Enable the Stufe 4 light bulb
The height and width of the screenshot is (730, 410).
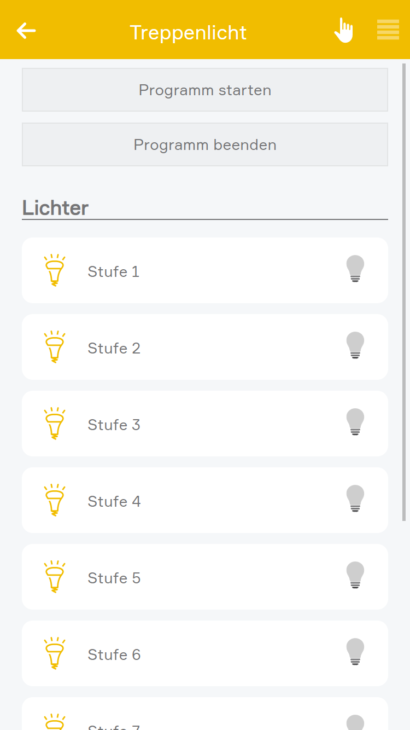pos(355,499)
